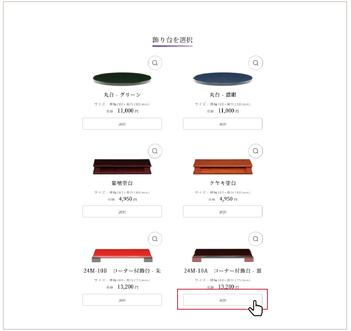Click the red corner stand thumbnail
This screenshot has width=351, height=331.
[x=122, y=255]
